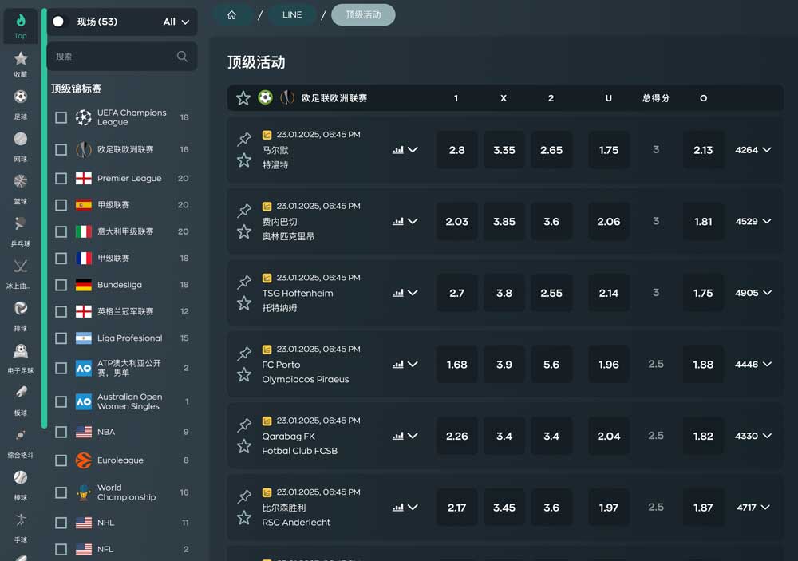Toggle the live (现场) switch

click(59, 22)
